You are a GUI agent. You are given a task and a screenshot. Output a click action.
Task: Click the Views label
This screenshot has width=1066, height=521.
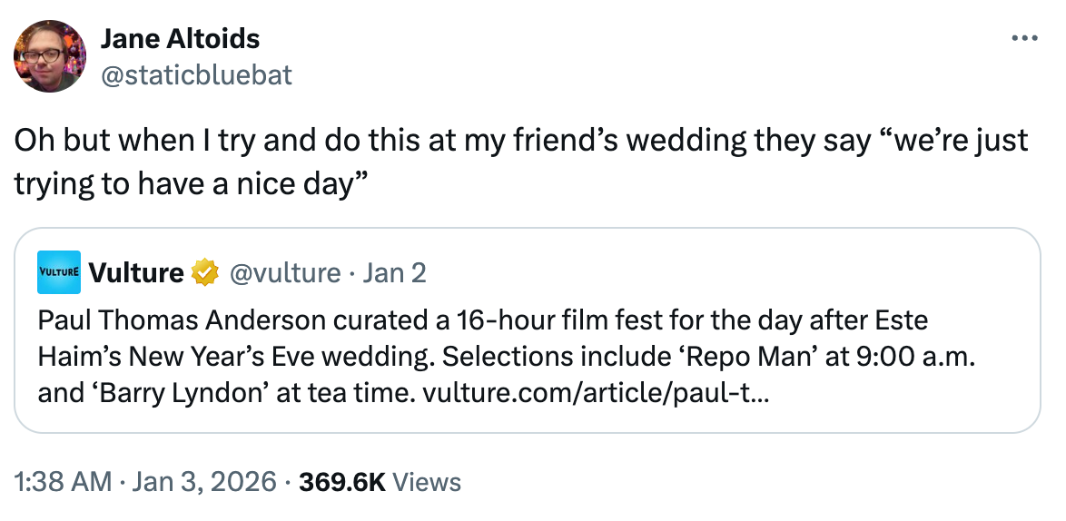[429, 482]
